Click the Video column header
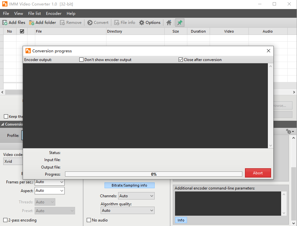Image resolution: width=297 pixels, height=226 pixels. [229, 31]
